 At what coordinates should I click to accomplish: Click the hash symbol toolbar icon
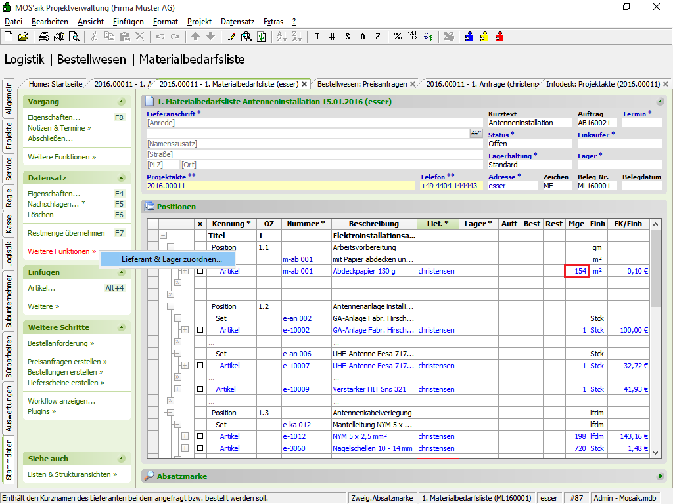click(333, 37)
